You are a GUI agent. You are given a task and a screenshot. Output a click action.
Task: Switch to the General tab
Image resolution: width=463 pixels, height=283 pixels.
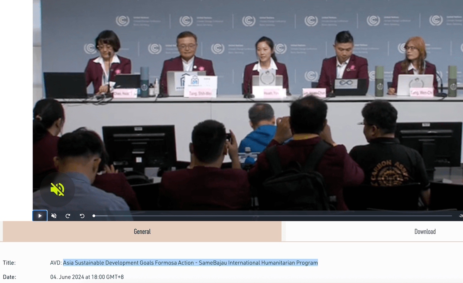[x=142, y=231]
